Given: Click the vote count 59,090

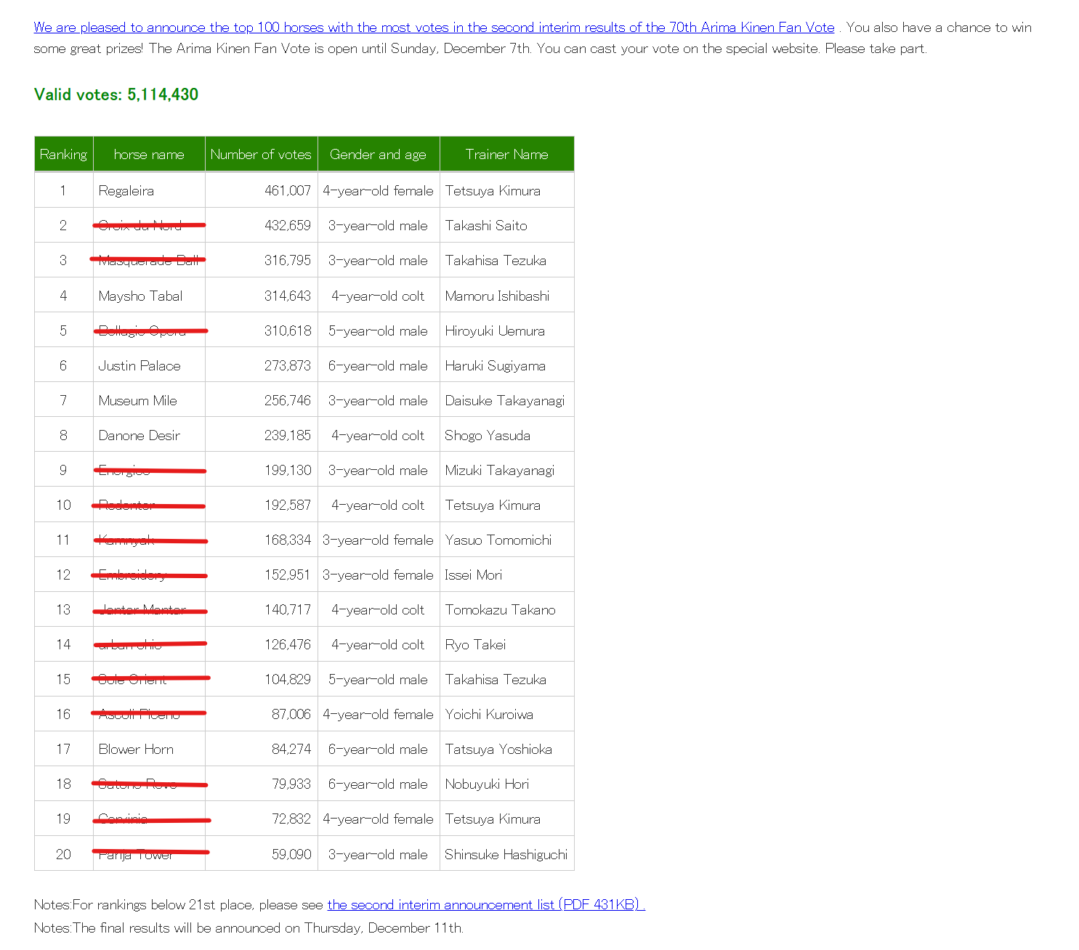Looking at the screenshot, I should [x=291, y=854].
